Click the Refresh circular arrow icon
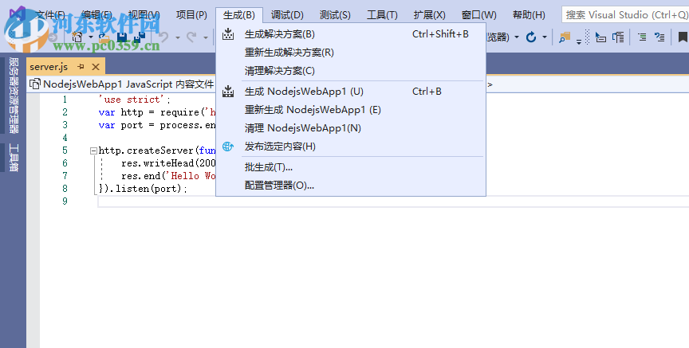This screenshot has width=689, height=348. point(531,37)
